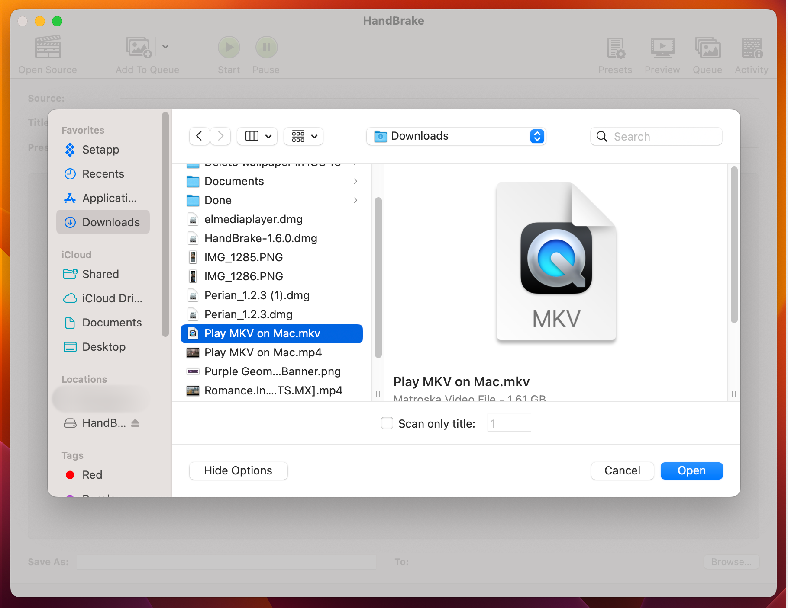
Task: Open the Presets panel icon
Action: [x=616, y=48]
